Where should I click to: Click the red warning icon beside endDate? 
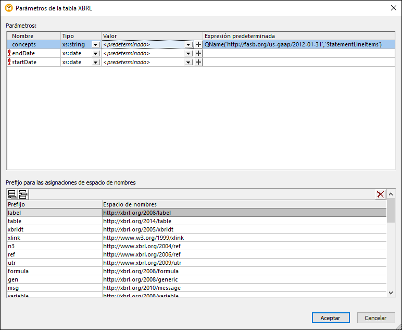[9, 54]
